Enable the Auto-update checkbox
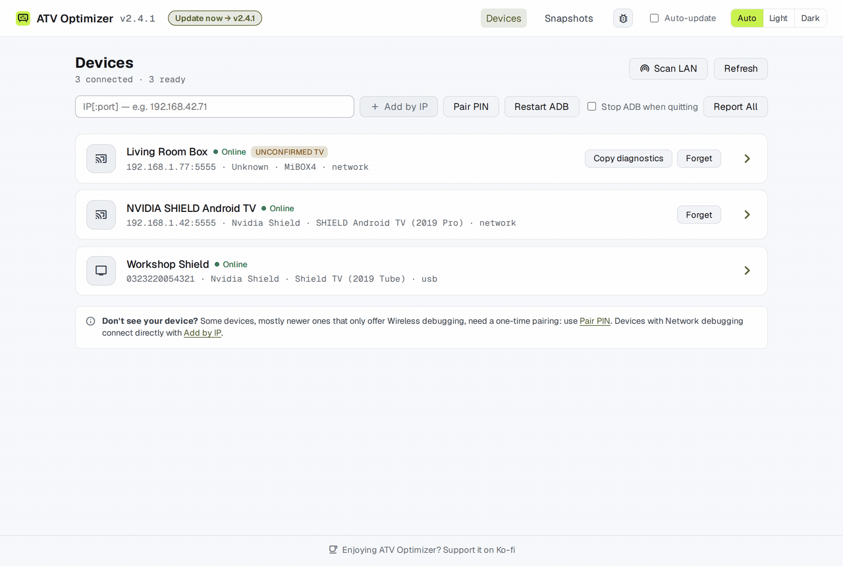This screenshot has height=566, width=843. tap(654, 18)
